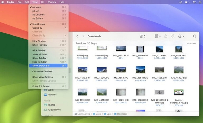Select the IMG_2699.MOV video
Image resolution: width=203 pixels, height=123 pixels.
tap(140, 49)
